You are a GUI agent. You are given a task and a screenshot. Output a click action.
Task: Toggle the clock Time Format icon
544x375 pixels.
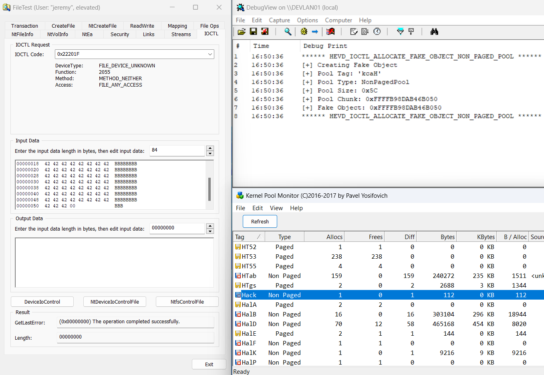[x=377, y=31]
